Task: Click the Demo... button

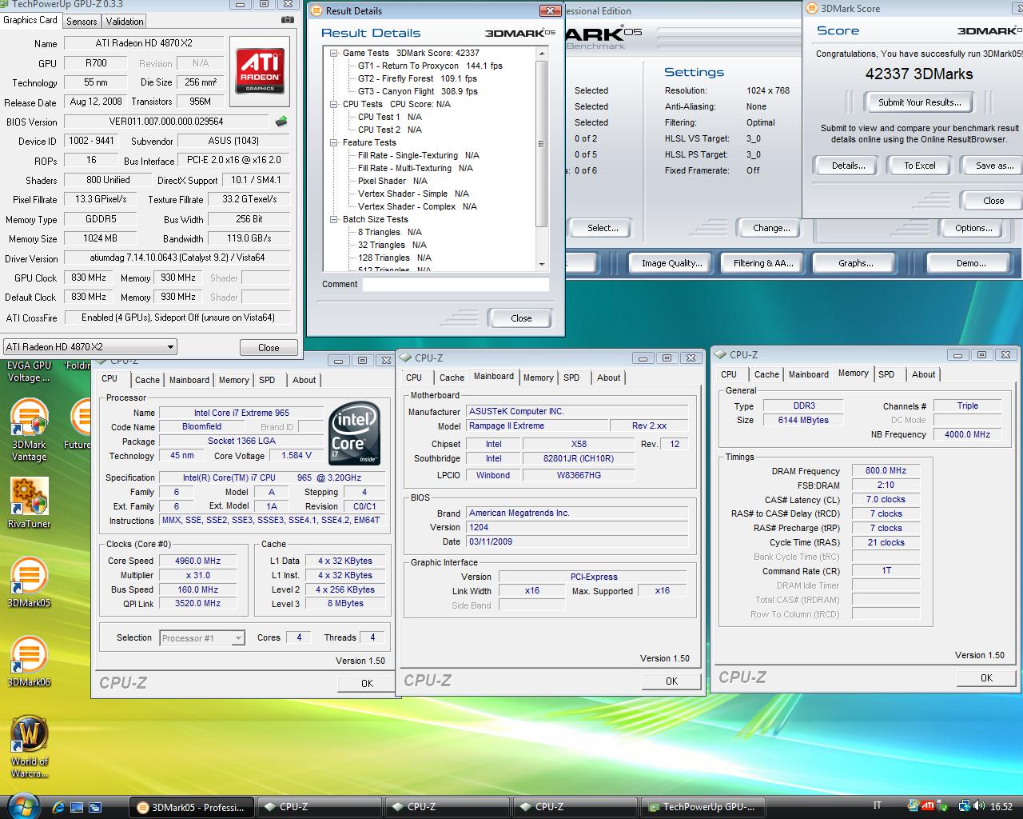Action: click(970, 263)
